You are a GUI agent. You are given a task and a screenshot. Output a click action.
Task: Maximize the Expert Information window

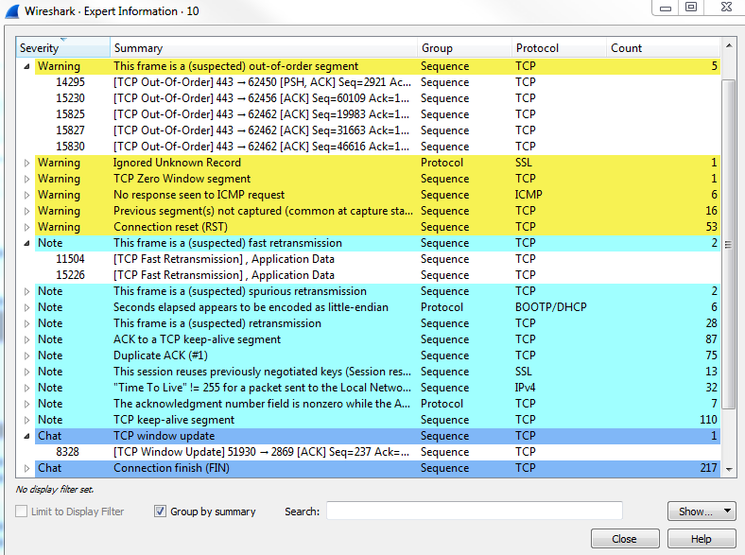[x=691, y=7]
